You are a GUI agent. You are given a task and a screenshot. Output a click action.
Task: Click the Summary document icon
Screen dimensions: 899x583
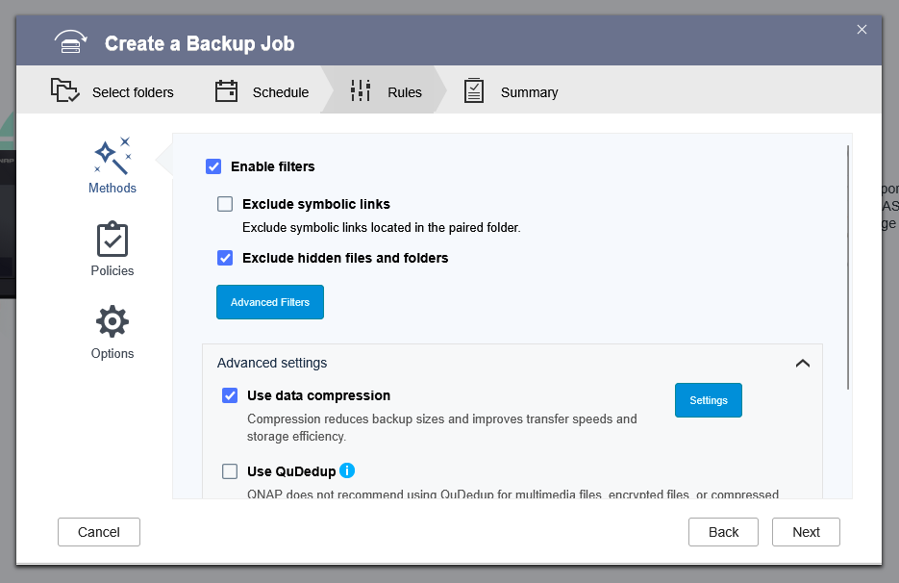[x=474, y=91]
